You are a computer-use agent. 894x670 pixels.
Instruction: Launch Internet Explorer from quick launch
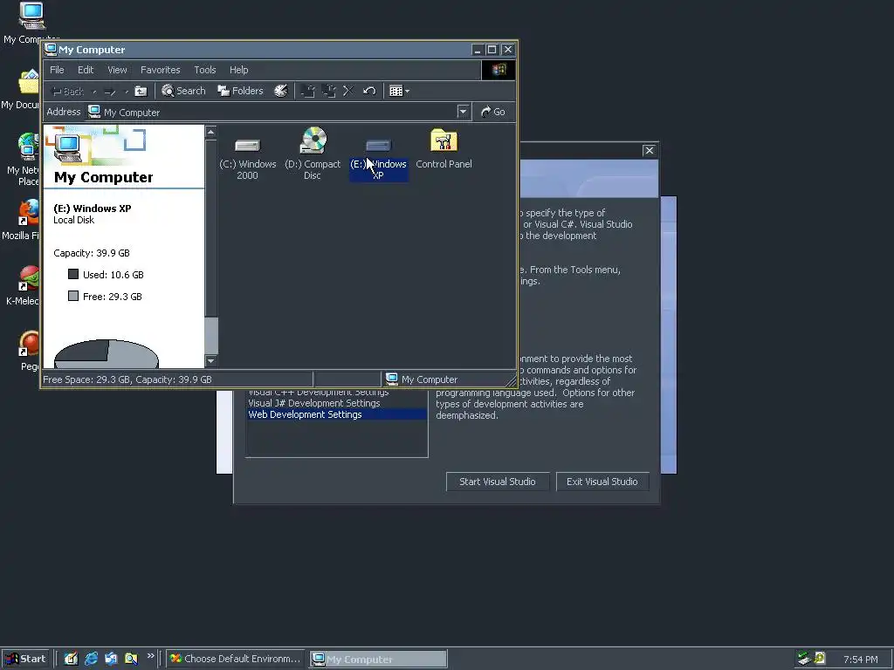91,659
